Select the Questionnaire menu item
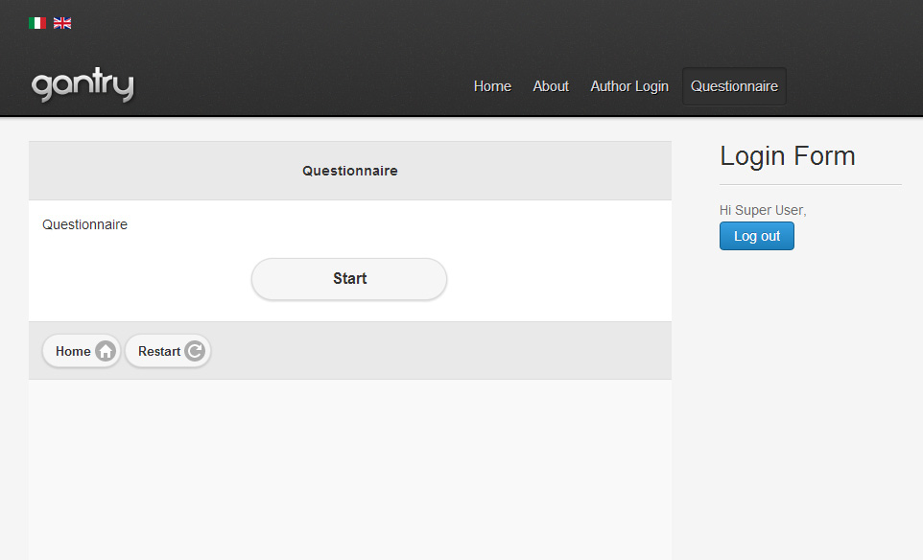This screenshot has width=923, height=560. click(x=734, y=86)
